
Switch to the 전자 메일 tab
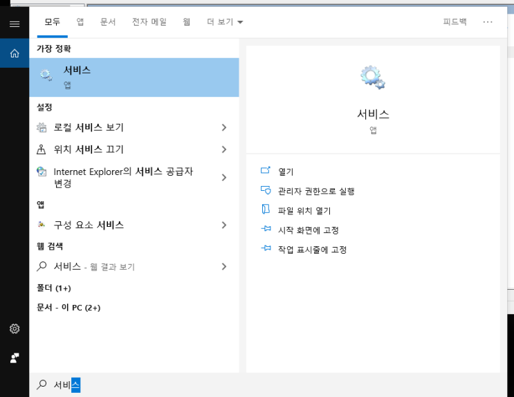click(149, 22)
